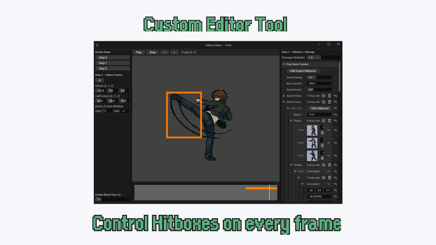Reset the 2 members Index row
The height and width of the screenshot is (245, 436).
[336, 171]
